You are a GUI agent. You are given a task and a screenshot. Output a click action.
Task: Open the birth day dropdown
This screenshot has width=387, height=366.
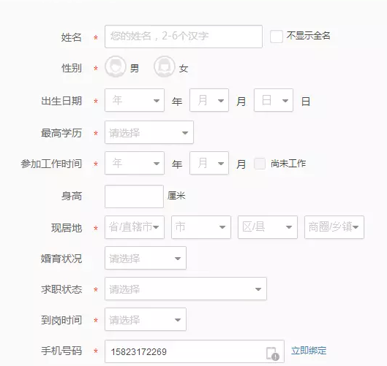pyautogui.click(x=274, y=100)
